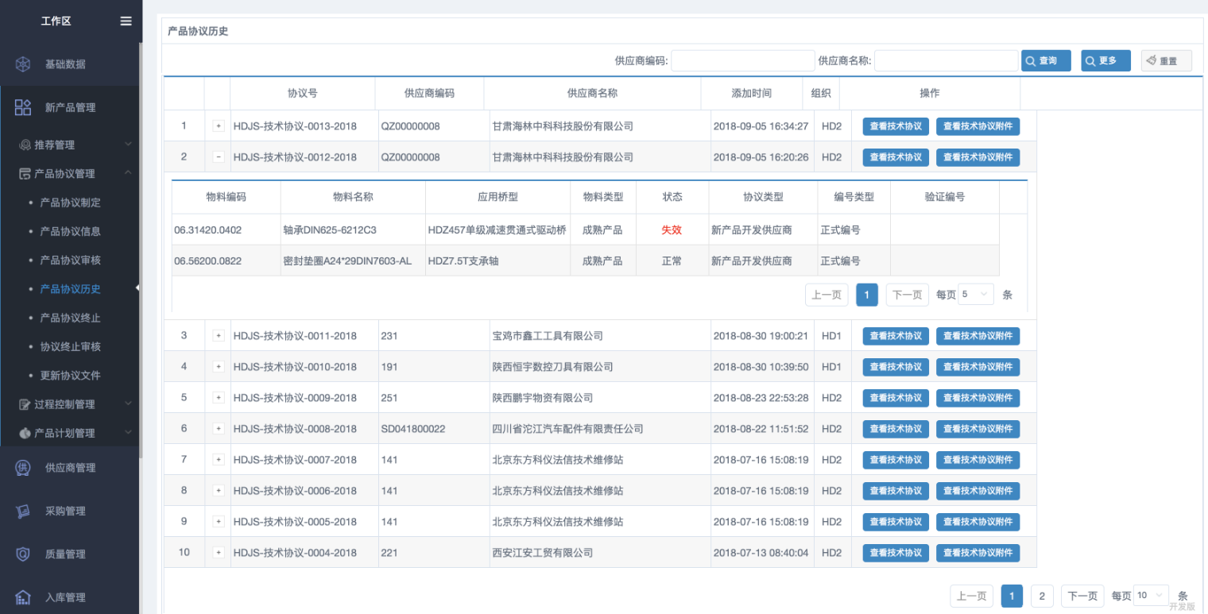Open 查看技术协议附件 for 宝鸡市鑫工工具有限公司
The image size is (1208, 614).
tap(978, 336)
